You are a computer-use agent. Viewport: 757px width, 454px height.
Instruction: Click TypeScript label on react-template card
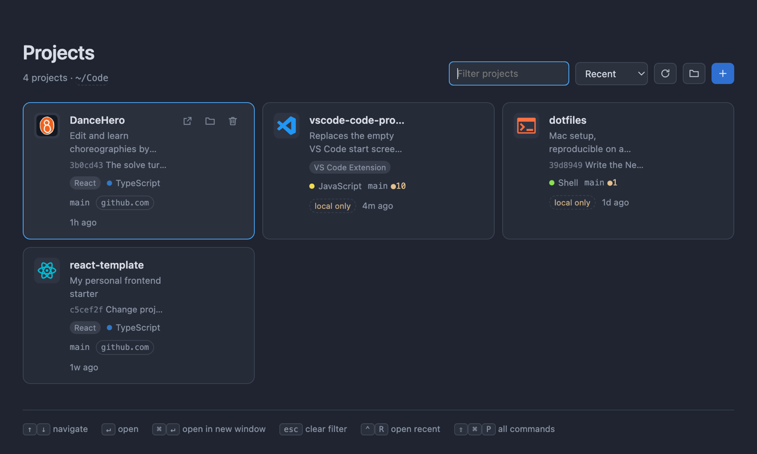tap(138, 328)
